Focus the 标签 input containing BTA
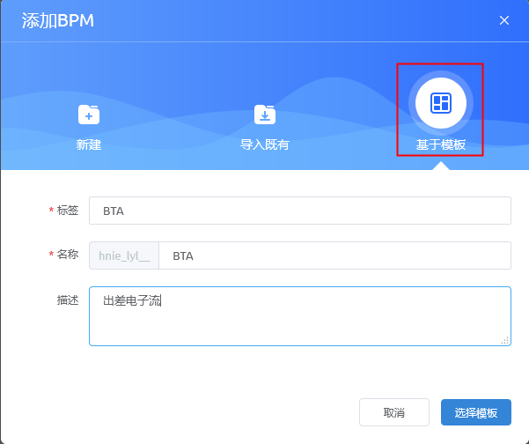529x444 pixels. [x=299, y=211]
